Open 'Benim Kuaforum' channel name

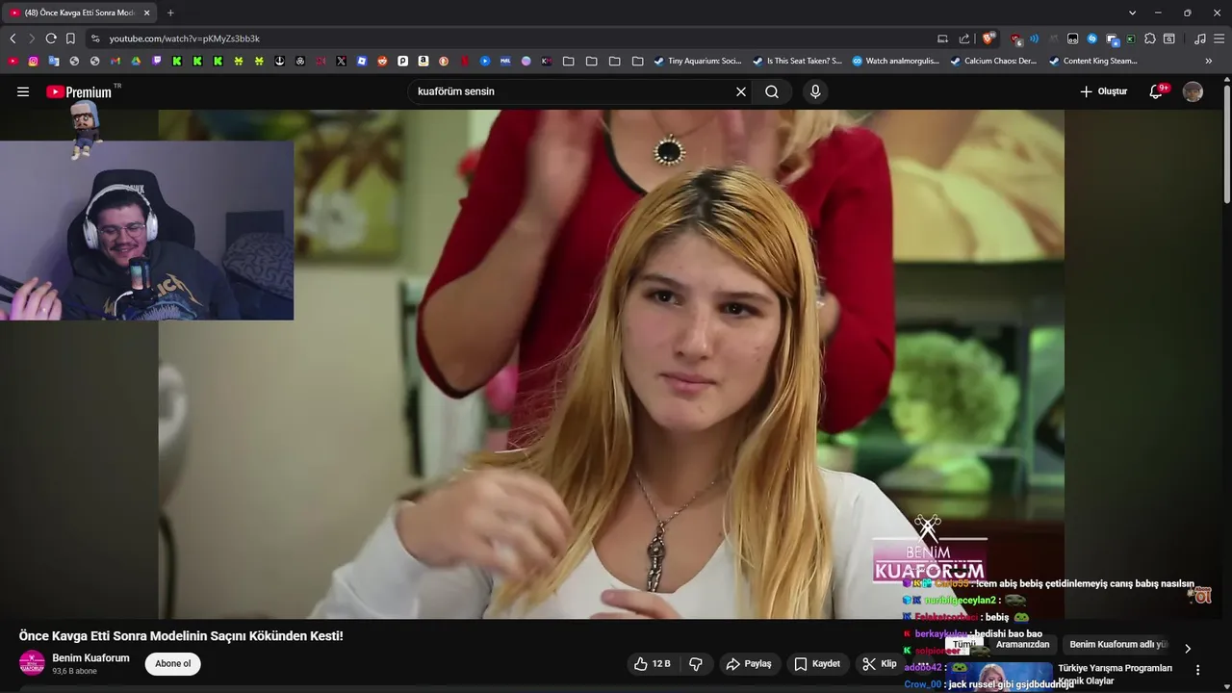(90, 658)
